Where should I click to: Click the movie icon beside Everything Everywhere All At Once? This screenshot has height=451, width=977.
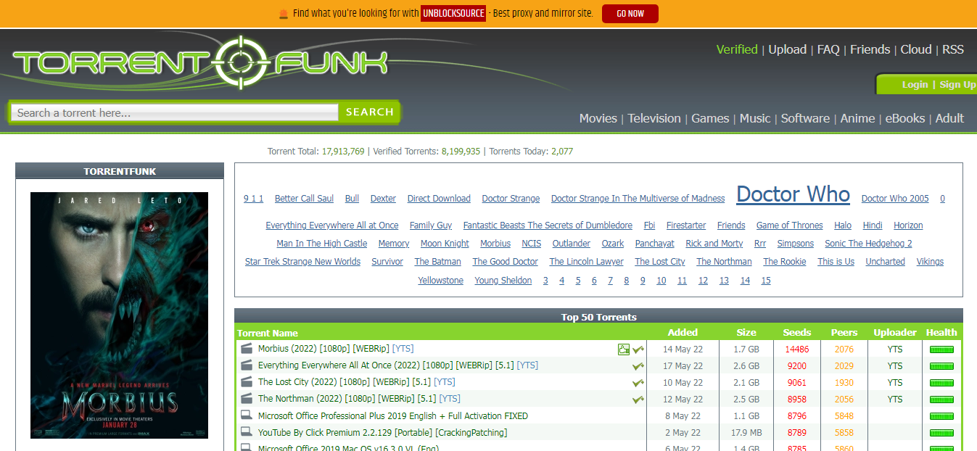(247, 365)
